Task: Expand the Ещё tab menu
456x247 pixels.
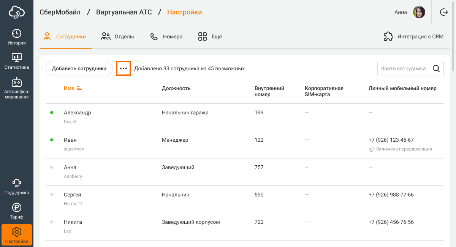Action: click(x=210, y=37)
